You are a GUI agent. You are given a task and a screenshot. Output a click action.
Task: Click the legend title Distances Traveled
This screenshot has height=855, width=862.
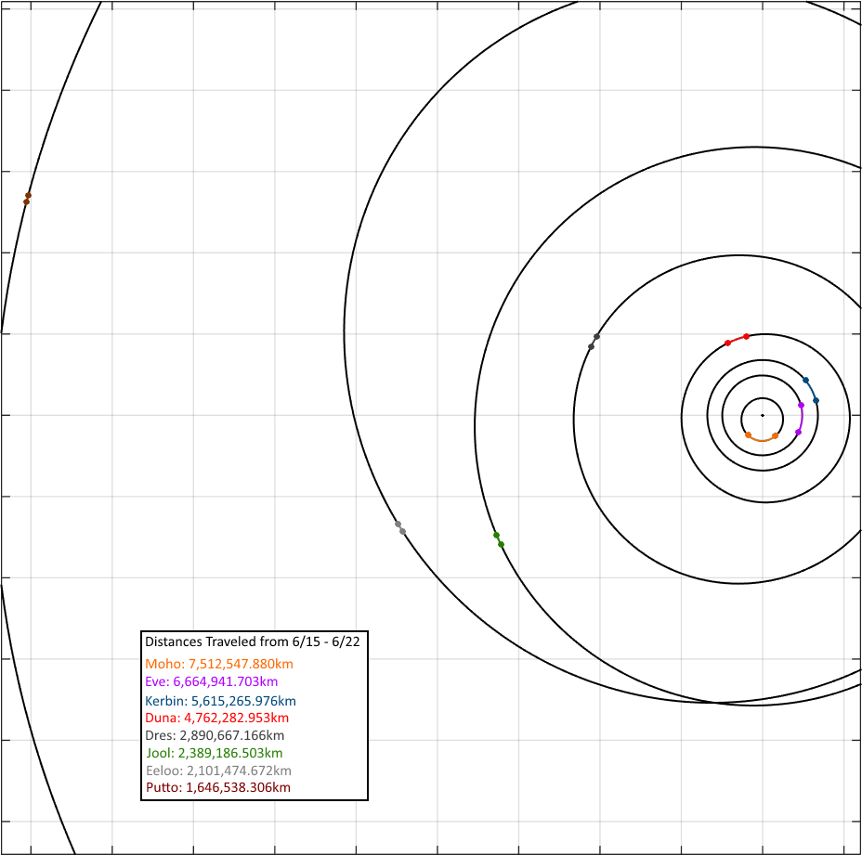[x=253, y=641]
